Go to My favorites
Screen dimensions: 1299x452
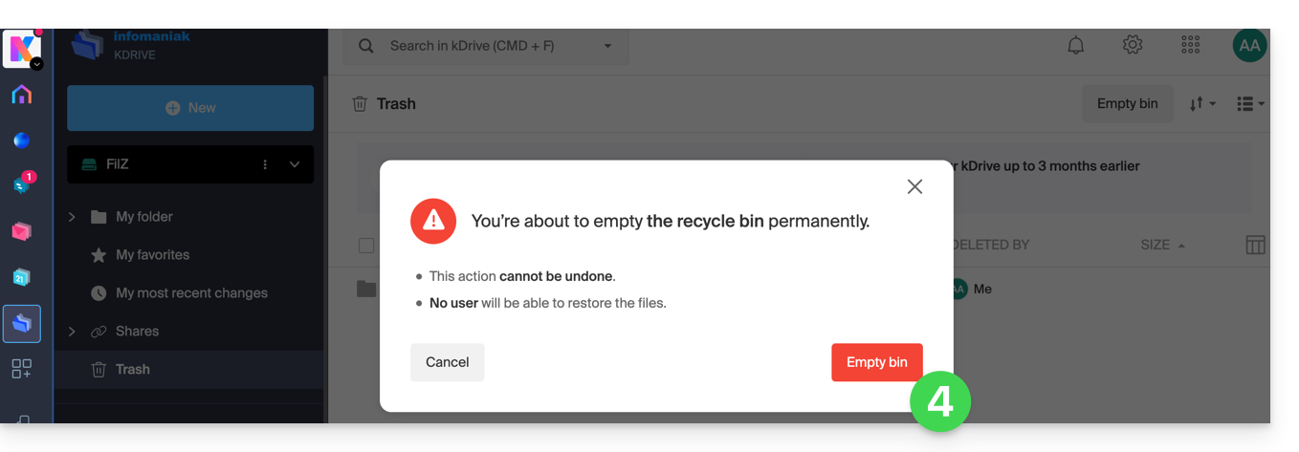pyautogui.click(x=152, y=255)
